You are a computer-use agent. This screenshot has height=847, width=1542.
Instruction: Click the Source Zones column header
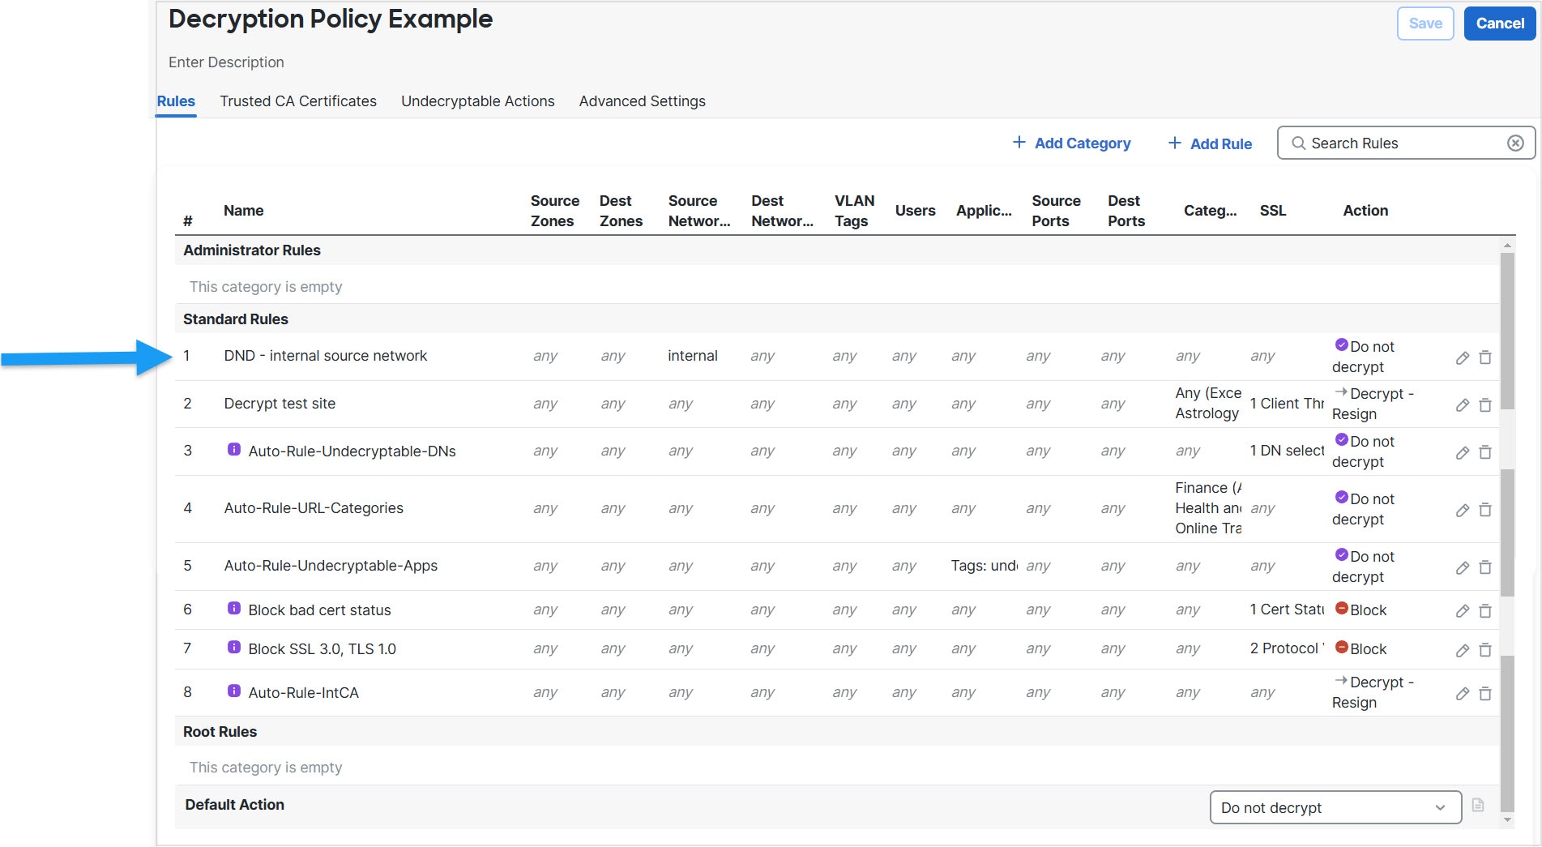point(555,211)
